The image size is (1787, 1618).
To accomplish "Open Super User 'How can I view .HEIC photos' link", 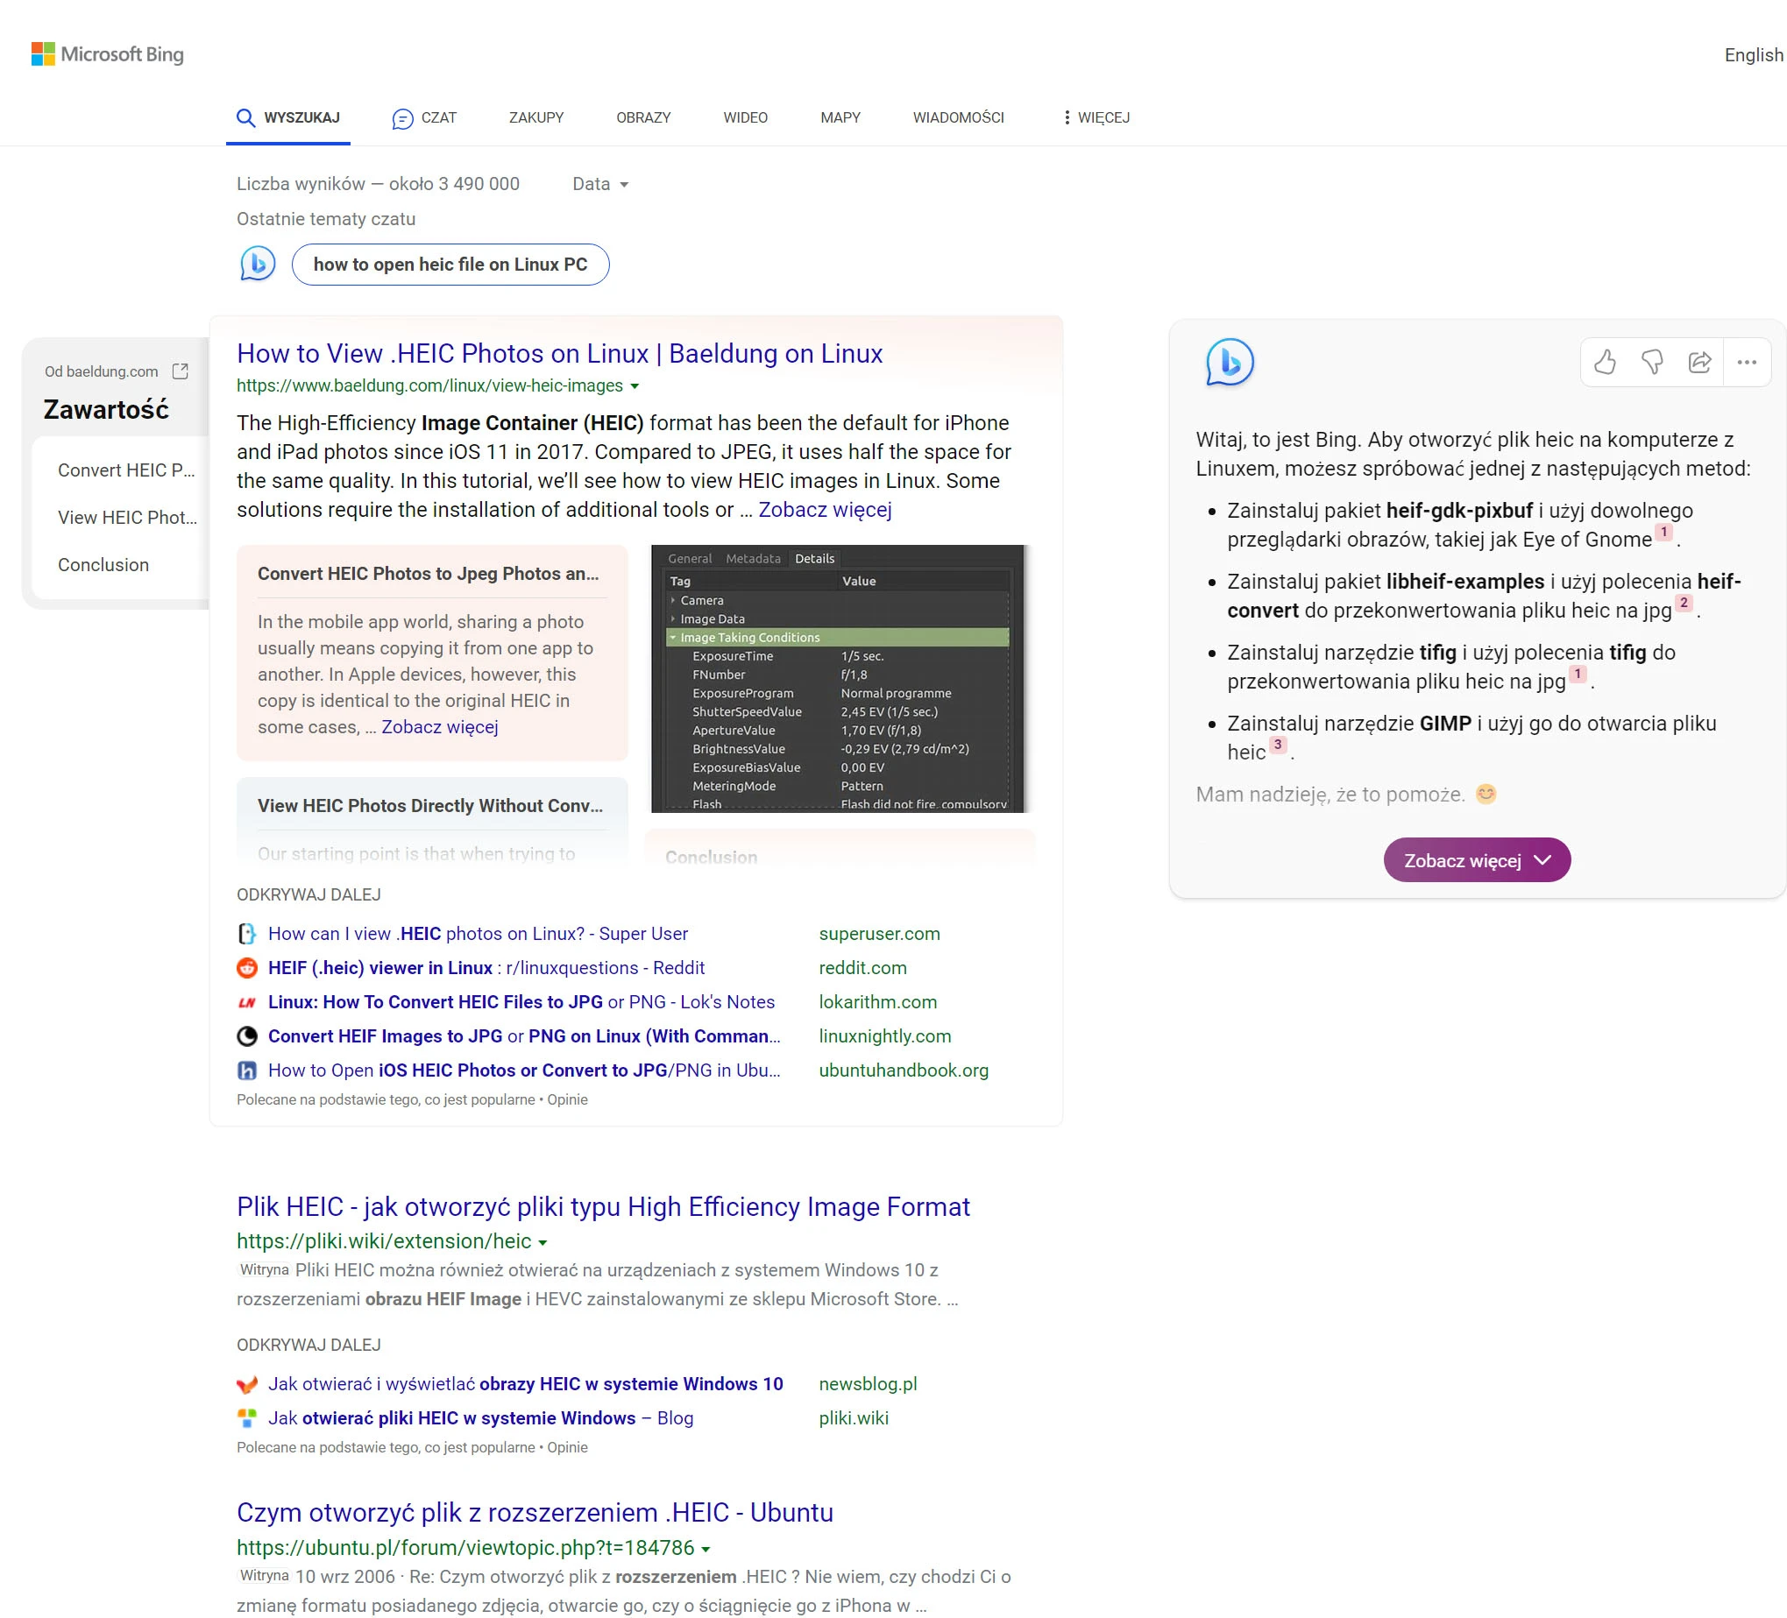I will (478, 934).
